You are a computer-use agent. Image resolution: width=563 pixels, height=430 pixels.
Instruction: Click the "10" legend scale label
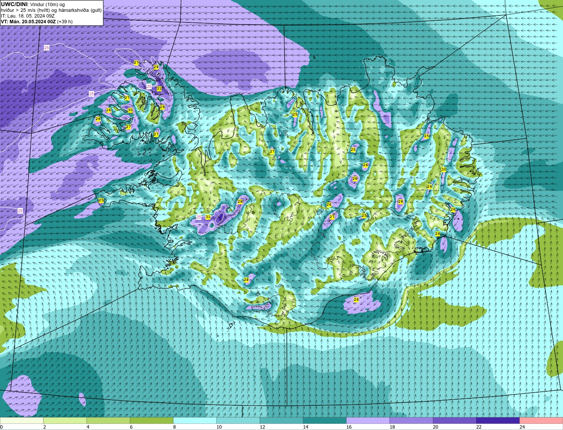219,427
